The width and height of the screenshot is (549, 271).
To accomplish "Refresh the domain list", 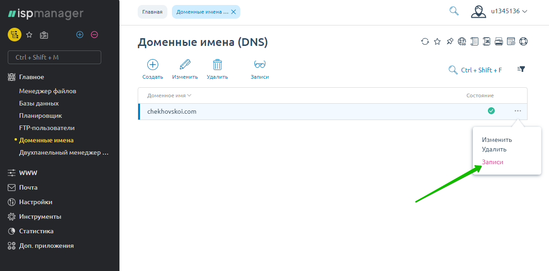I will coord(425,41).
